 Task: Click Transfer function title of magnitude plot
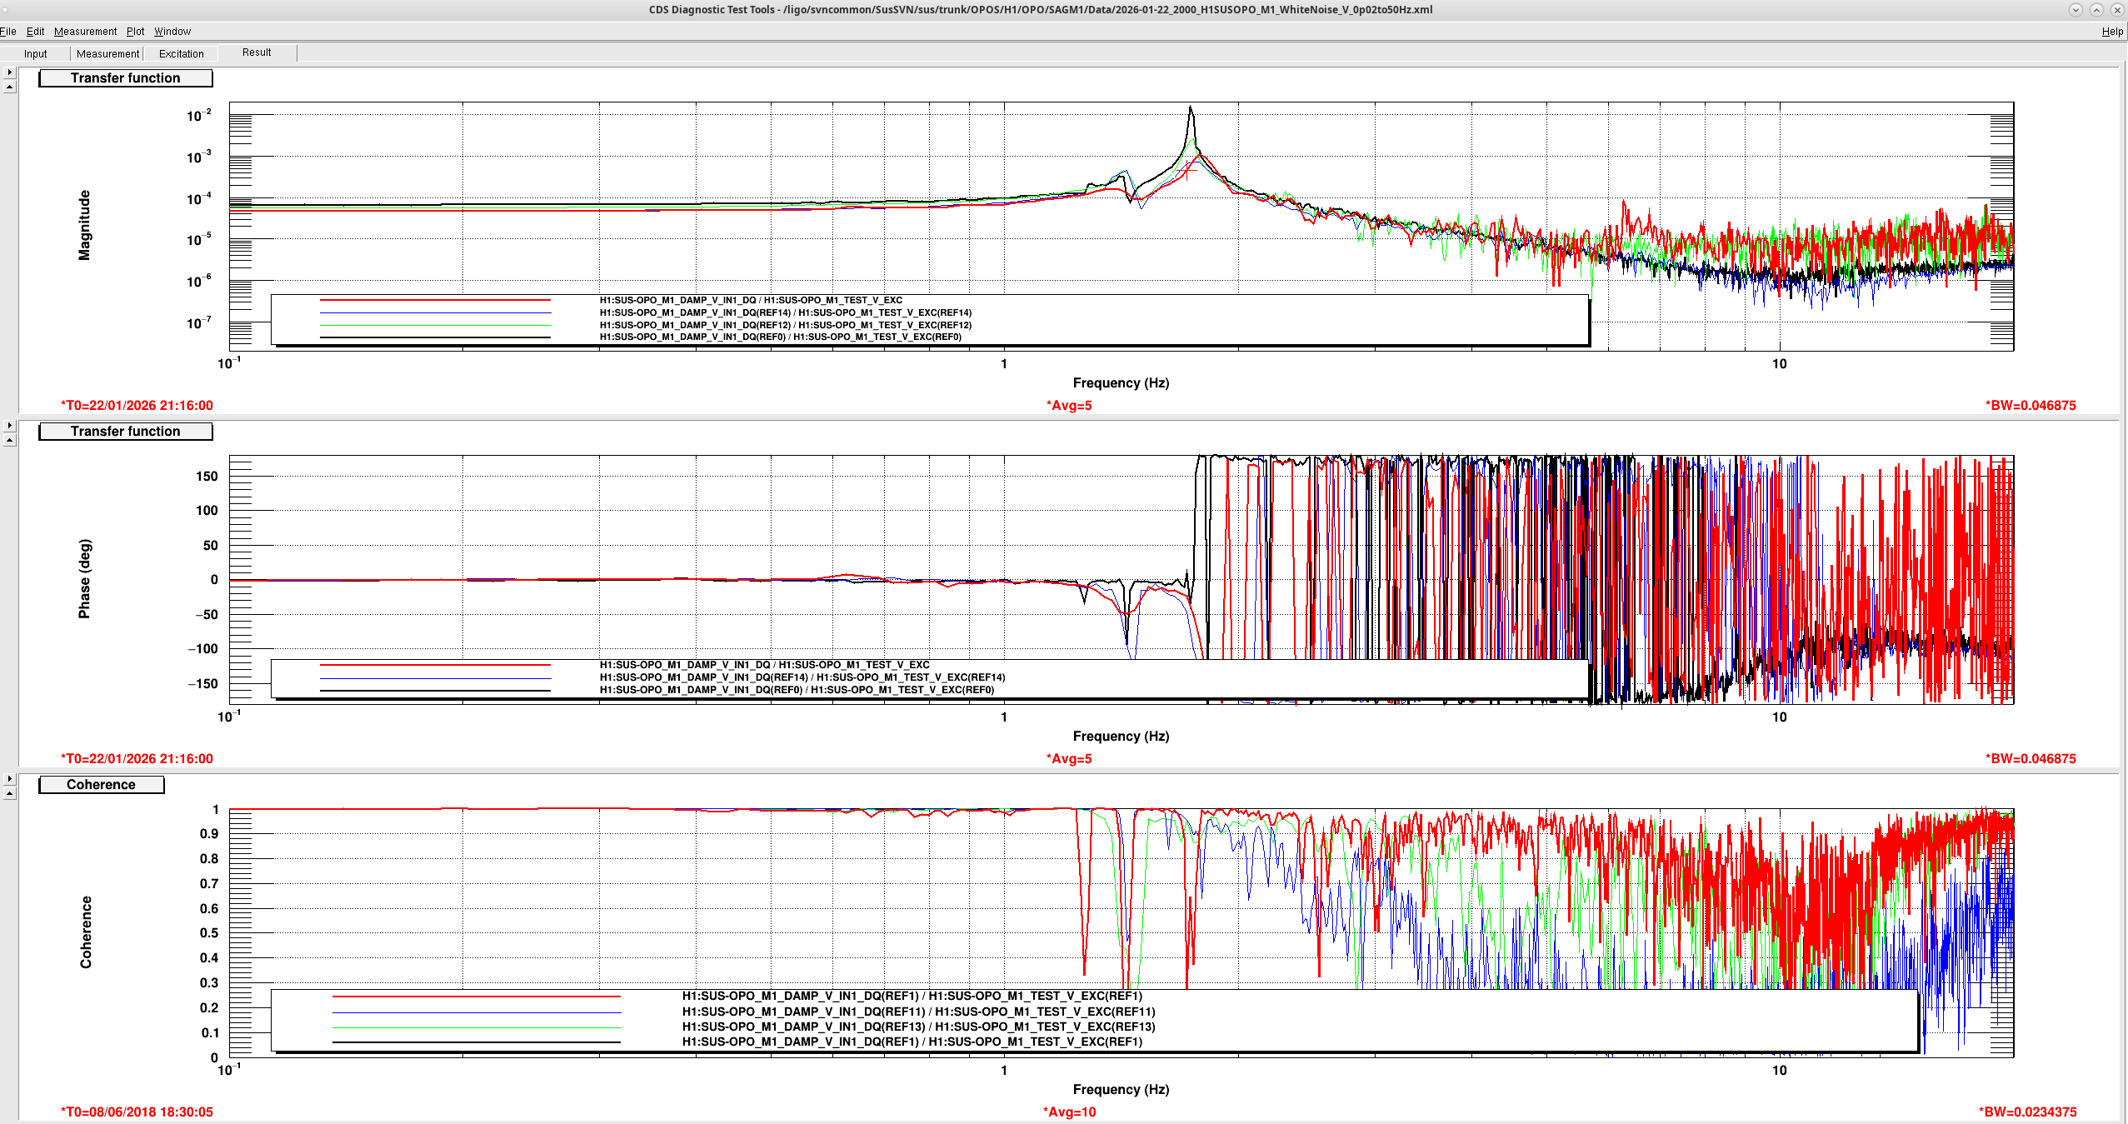click(125, 78)
